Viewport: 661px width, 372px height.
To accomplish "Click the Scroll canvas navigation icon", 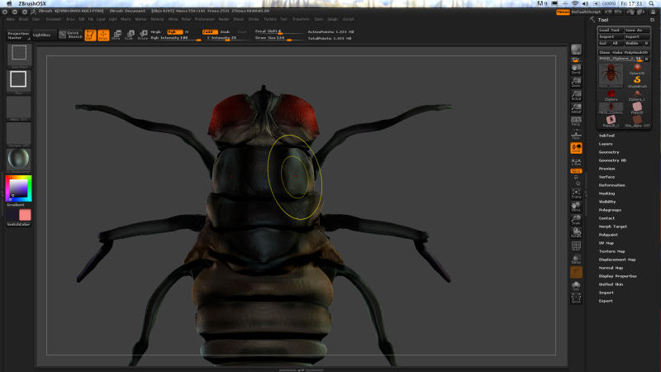I will tap(576, 70).
